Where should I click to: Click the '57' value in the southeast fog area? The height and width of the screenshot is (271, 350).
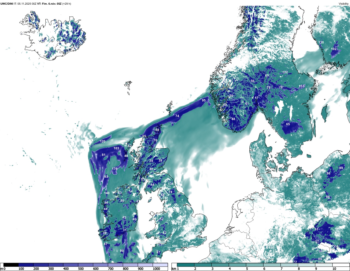click(x=317, y=241)
